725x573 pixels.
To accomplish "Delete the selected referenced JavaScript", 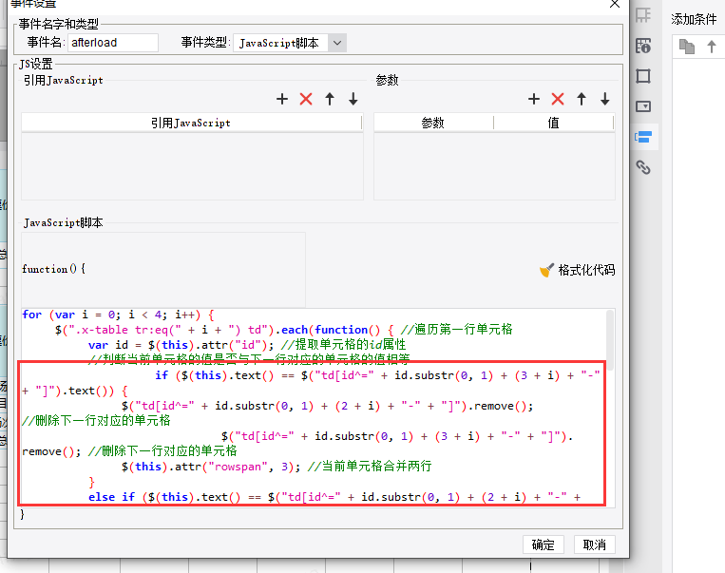I will (306, 99).
